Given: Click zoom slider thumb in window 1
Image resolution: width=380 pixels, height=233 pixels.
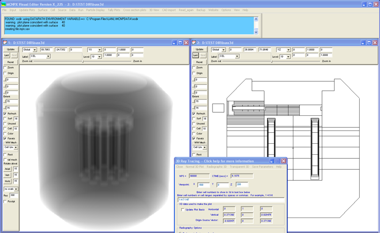Looking at the screenshot, I should pos(83,61).
